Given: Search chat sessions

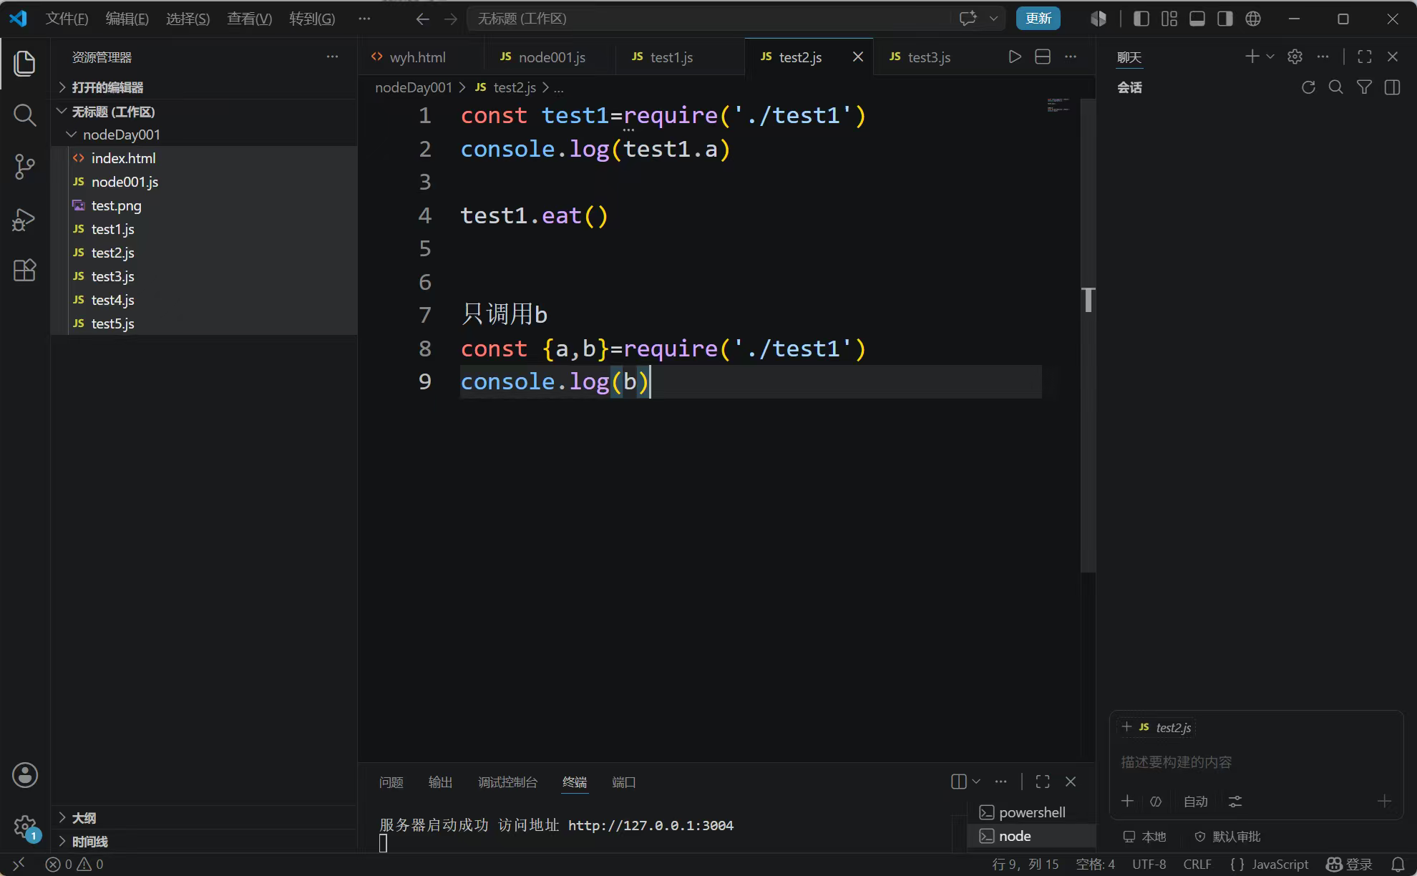Looking at the screenshot, I should click(x=1335, y=87).
